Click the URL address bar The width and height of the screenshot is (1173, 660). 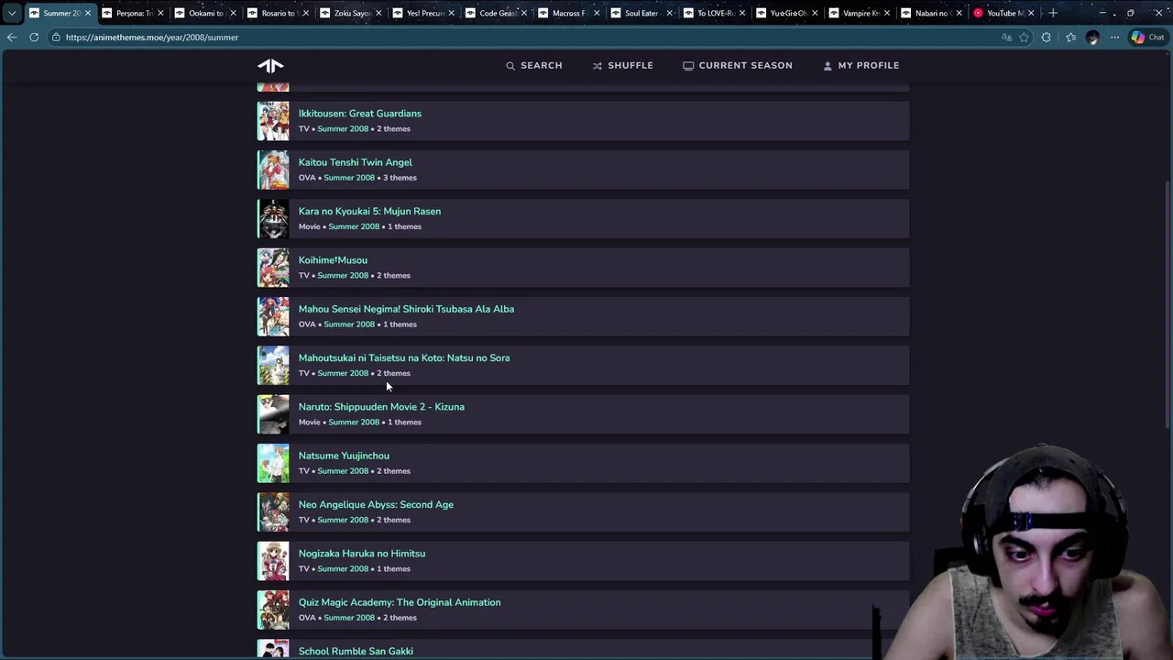coord(522,38)
